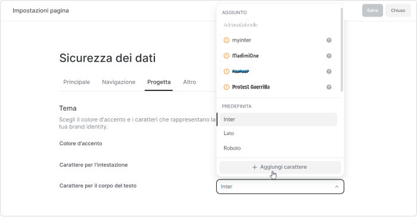Screen dimensions: 417x217
Task: Click the plus icon in Aggiungi carattere
Action: tap(254, 167)
